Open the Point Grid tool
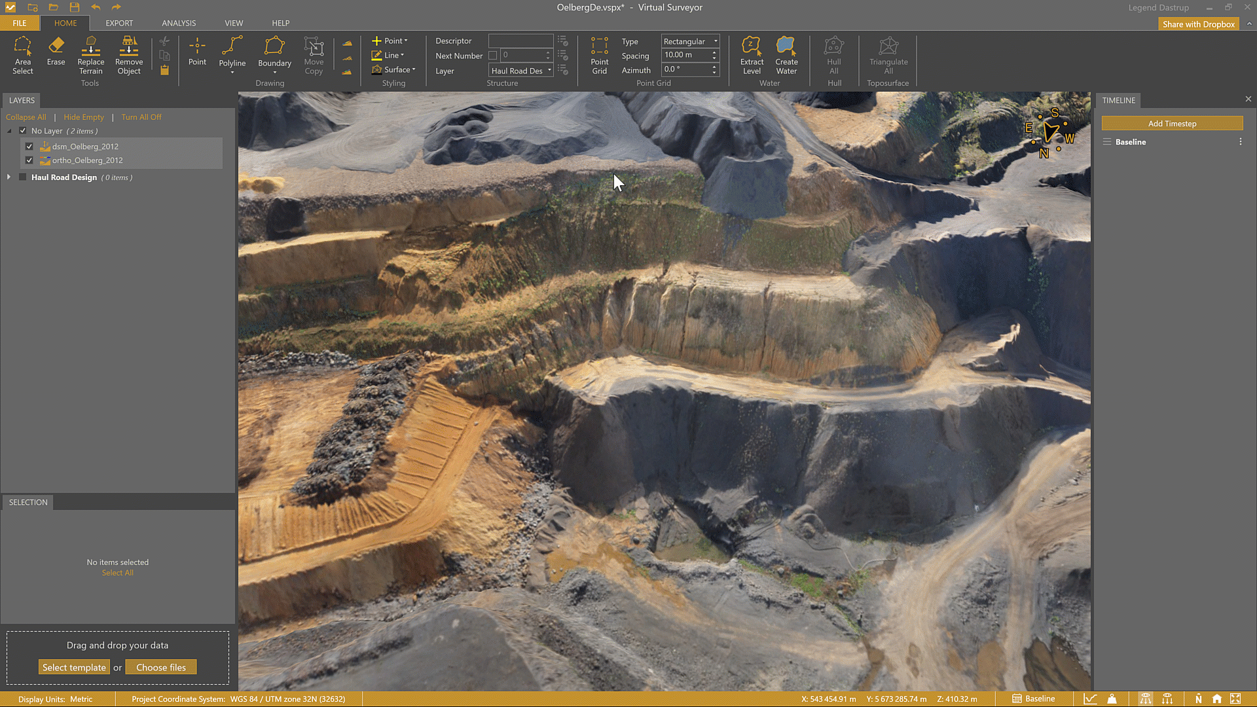Image resolution: width=1257 pixels, height=707 pixels. [x=599, y=55]
